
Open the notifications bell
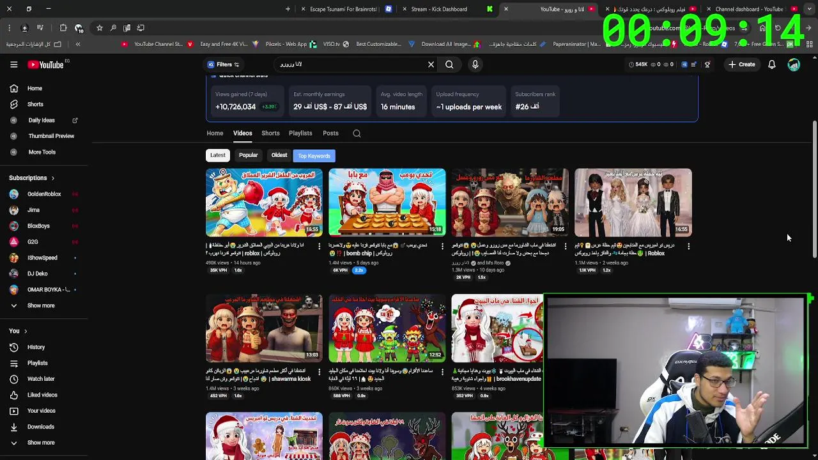[772, 65]
